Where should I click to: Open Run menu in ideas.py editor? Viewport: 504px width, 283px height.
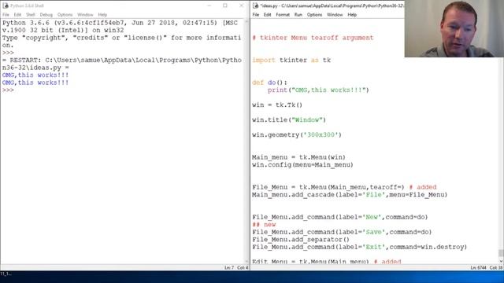pyautogui.click(x=298, y=15)
